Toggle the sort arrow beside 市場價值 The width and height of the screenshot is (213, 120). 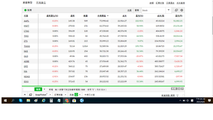pos(108,16)
